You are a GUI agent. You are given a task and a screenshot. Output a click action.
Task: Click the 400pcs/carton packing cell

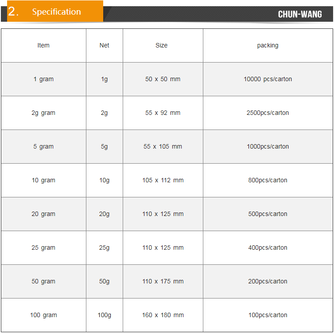[x=268, y=248]
